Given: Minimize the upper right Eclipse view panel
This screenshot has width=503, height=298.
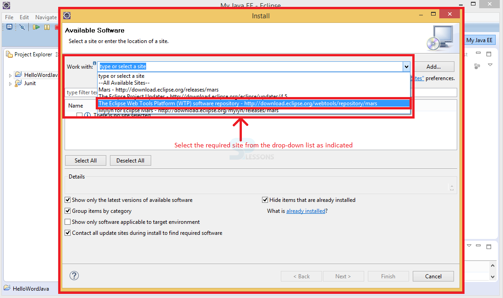Looking at the screenshot, I should pos(478,53).
